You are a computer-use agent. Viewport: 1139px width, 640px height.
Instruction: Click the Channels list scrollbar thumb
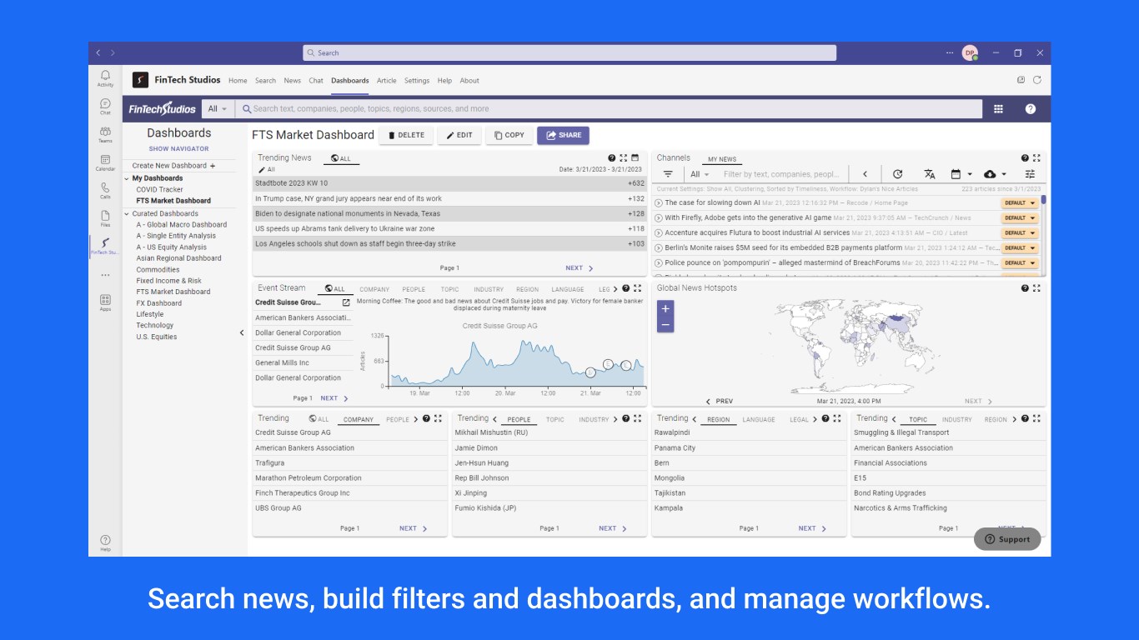point(1043,199)
